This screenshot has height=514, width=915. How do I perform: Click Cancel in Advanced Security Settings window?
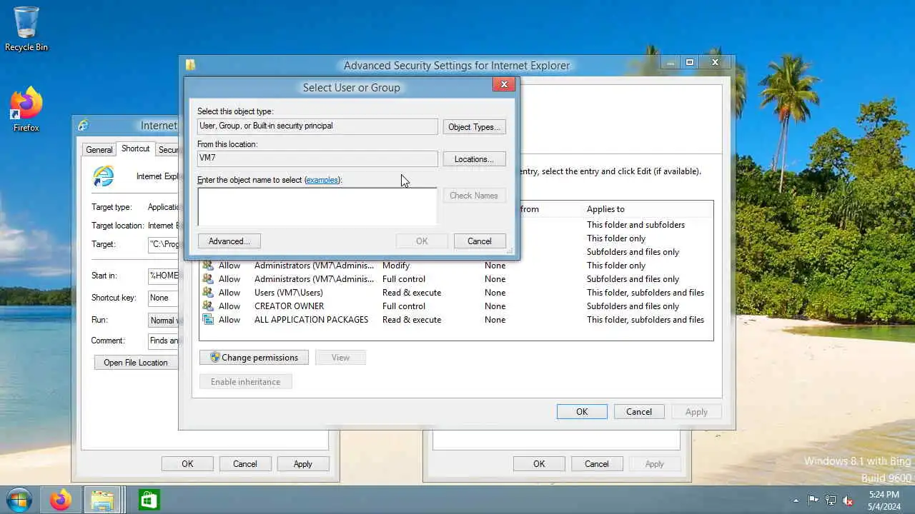point(639,412)
